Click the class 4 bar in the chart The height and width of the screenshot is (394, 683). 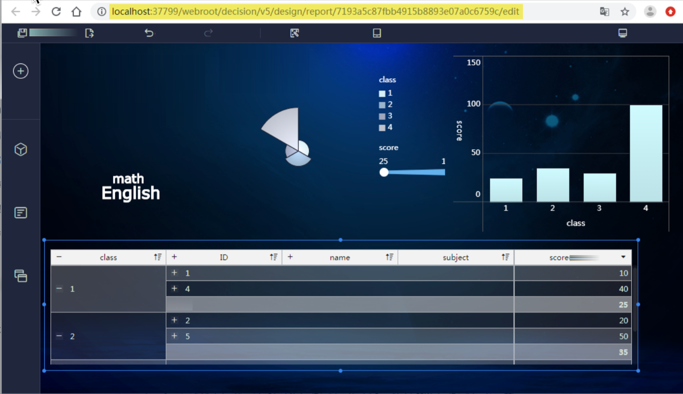[646, 153]
